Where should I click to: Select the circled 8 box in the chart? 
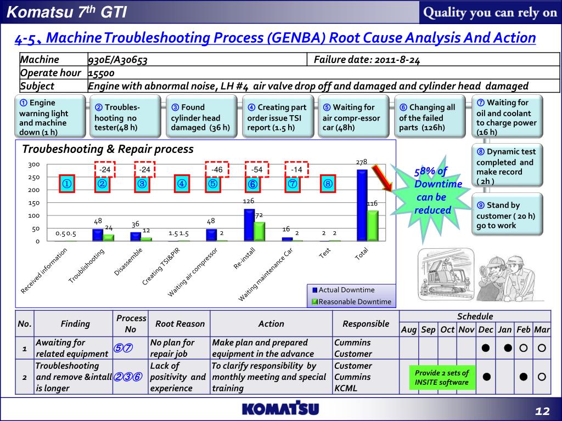point(328,184)
